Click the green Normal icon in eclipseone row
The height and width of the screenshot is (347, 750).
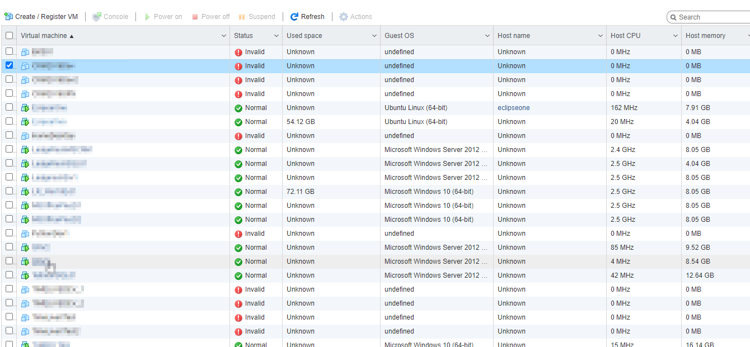(x=238, y=108)
